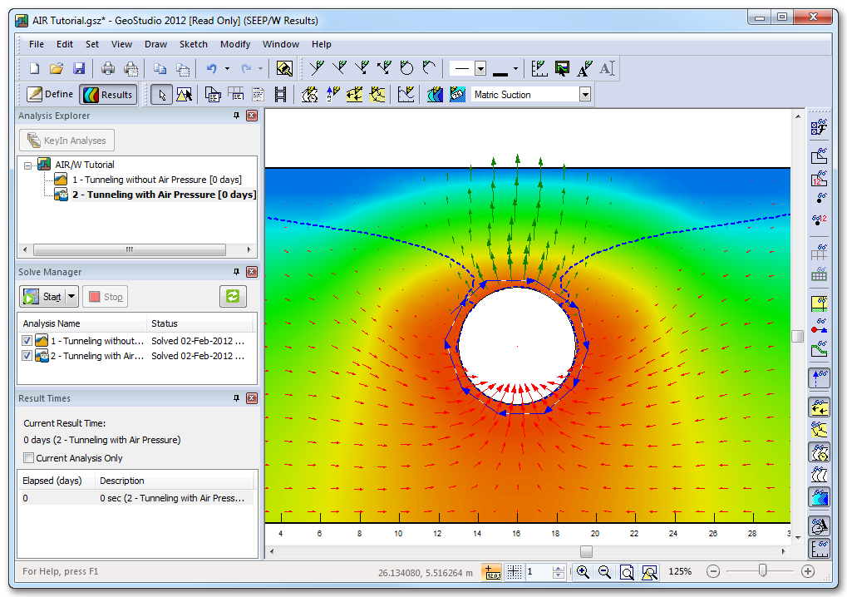Open the Matric Suction contour dropdown
Viewport: 847px width, 597px height.
pos(586,94)
